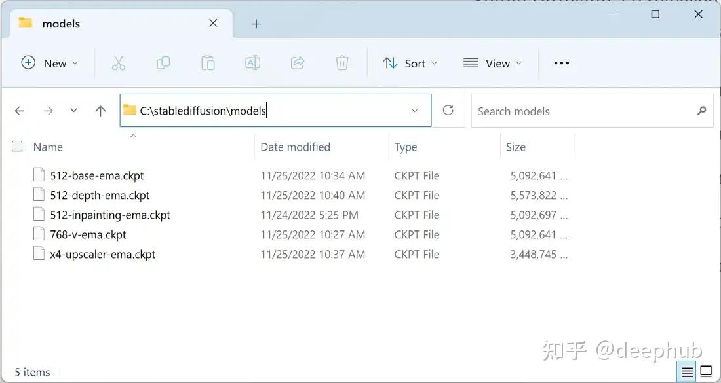Click date 11/25/2022 10:27 AM
Screen dimensions: 721x383
(313, 234)
